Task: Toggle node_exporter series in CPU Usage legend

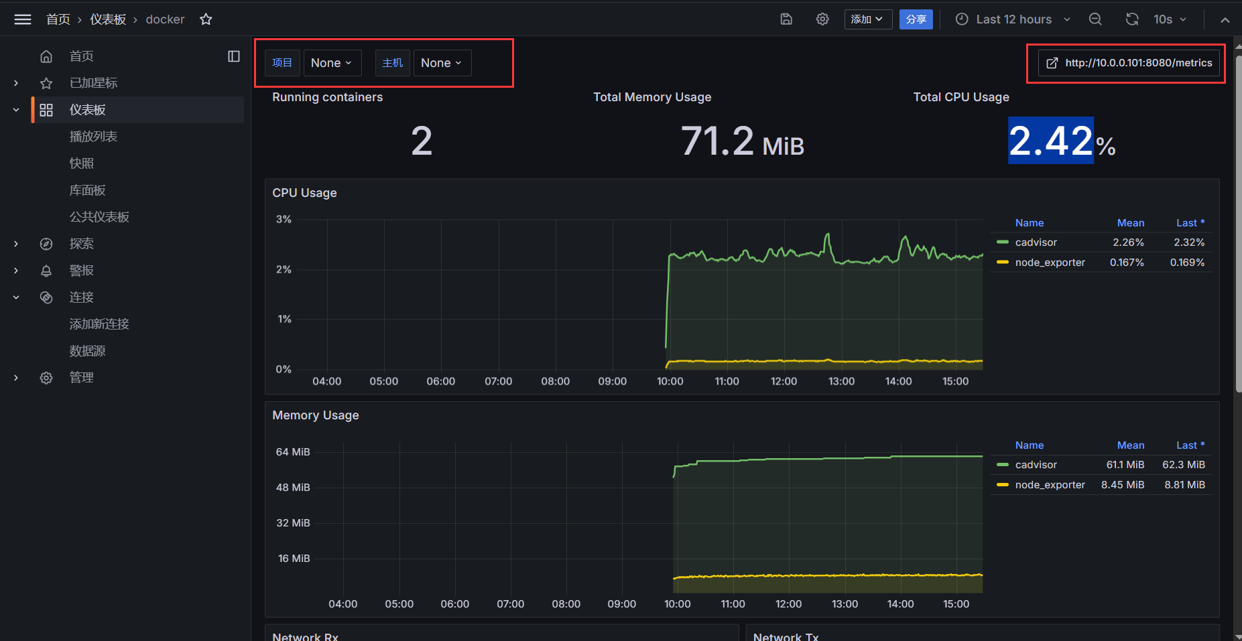Action: (1050, 263)
